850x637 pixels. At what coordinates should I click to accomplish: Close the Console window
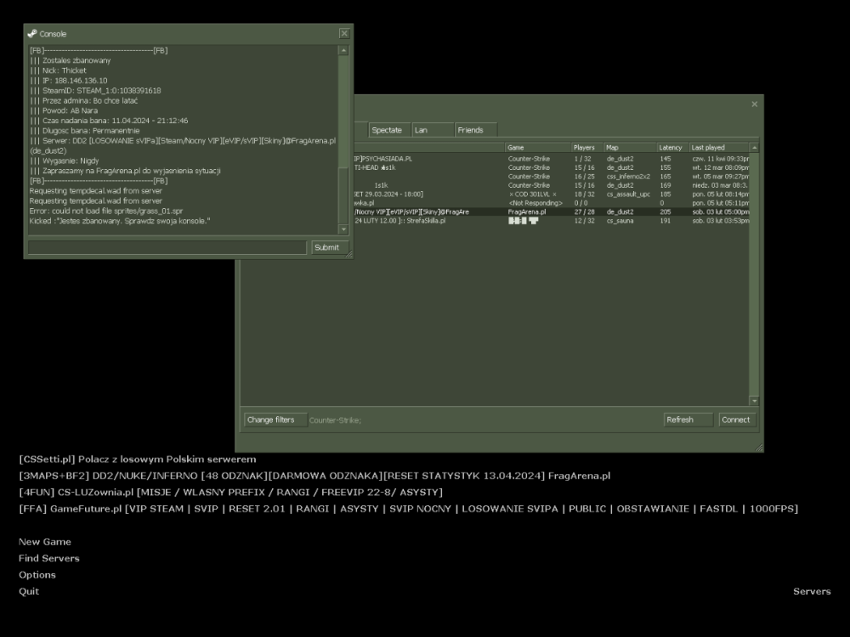[x=343, y=33]
